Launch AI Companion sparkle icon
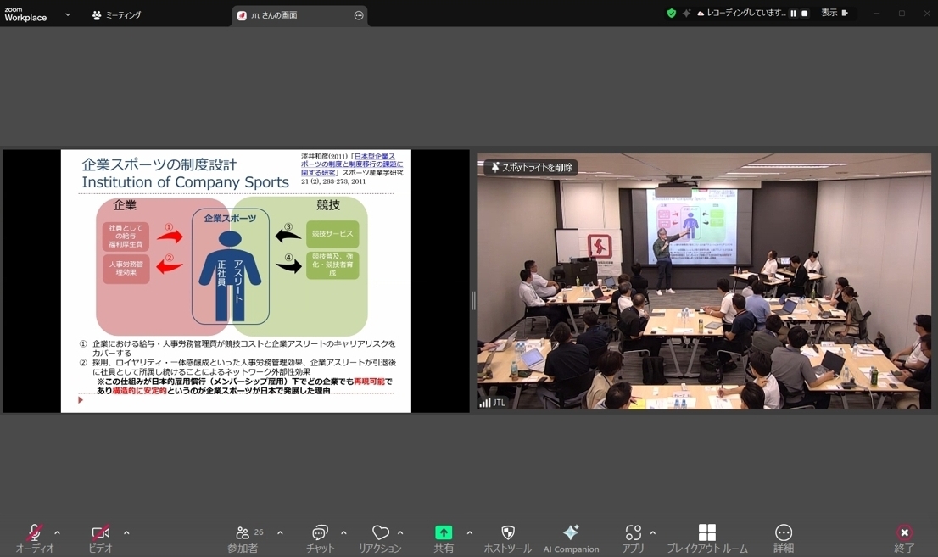This screenshot has height=557, width=938. pyautogui.click(x=571, y=533)
